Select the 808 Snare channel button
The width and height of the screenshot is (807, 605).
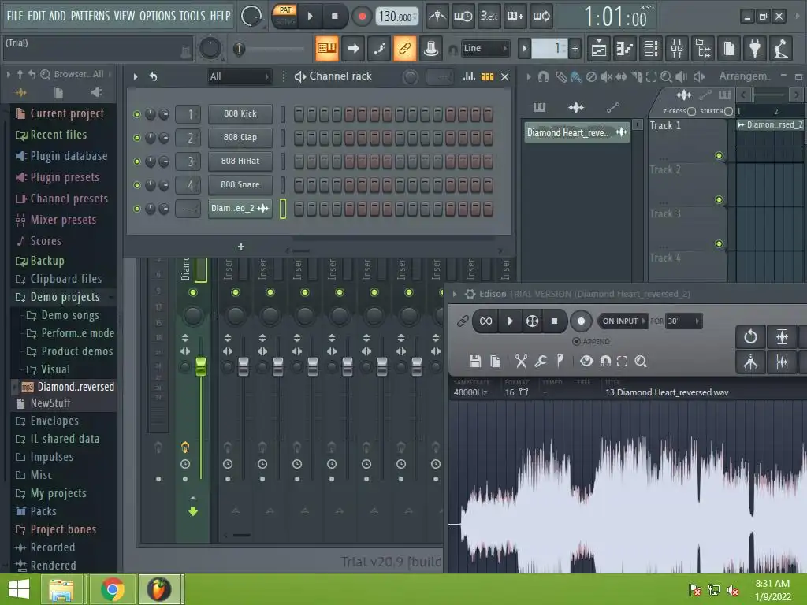(x=240, y=184)
